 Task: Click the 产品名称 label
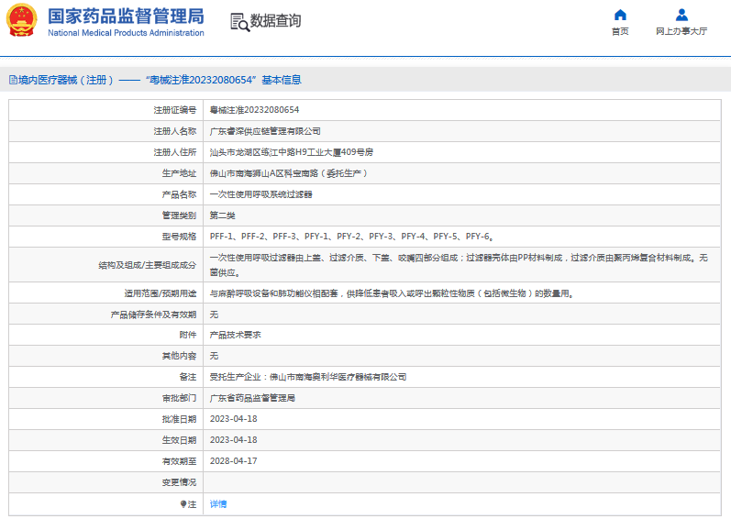[x=180, y=194]
